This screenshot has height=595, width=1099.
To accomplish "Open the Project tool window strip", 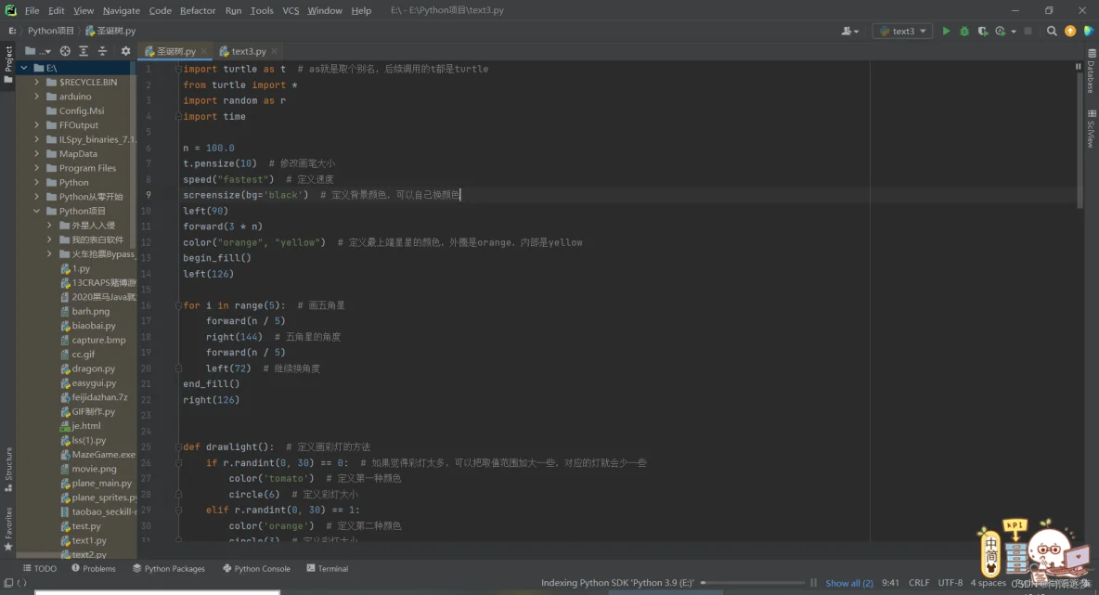I will [x=8, y=64].
